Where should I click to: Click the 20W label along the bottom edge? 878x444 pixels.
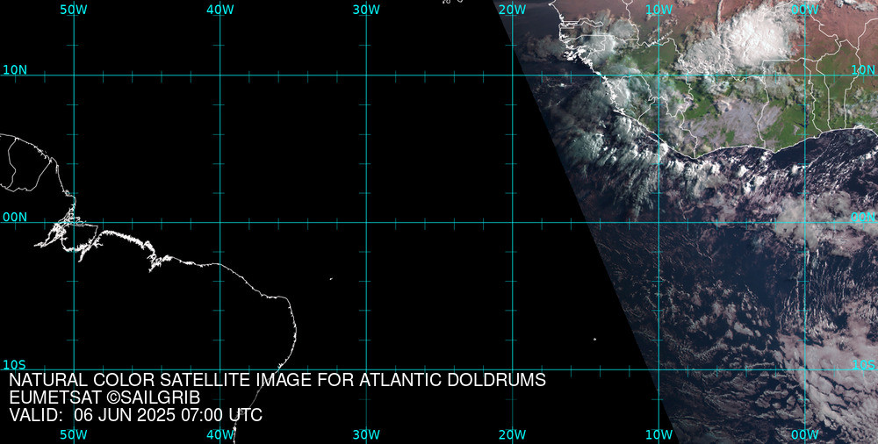pos(513,435)
